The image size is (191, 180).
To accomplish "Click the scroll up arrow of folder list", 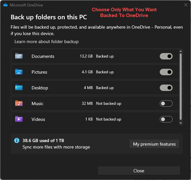I will [181, 51].
